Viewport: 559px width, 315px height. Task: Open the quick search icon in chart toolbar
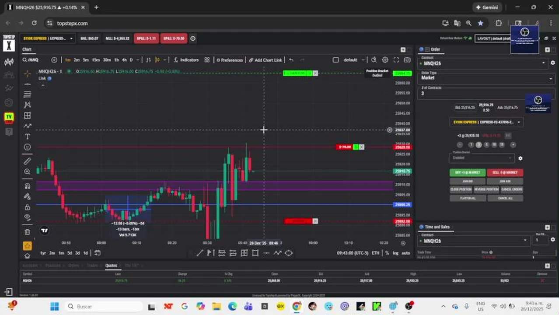pyautogui.click(x=374, y=60)
